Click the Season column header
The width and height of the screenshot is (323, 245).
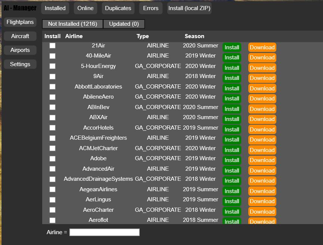(x=194, y=36)
